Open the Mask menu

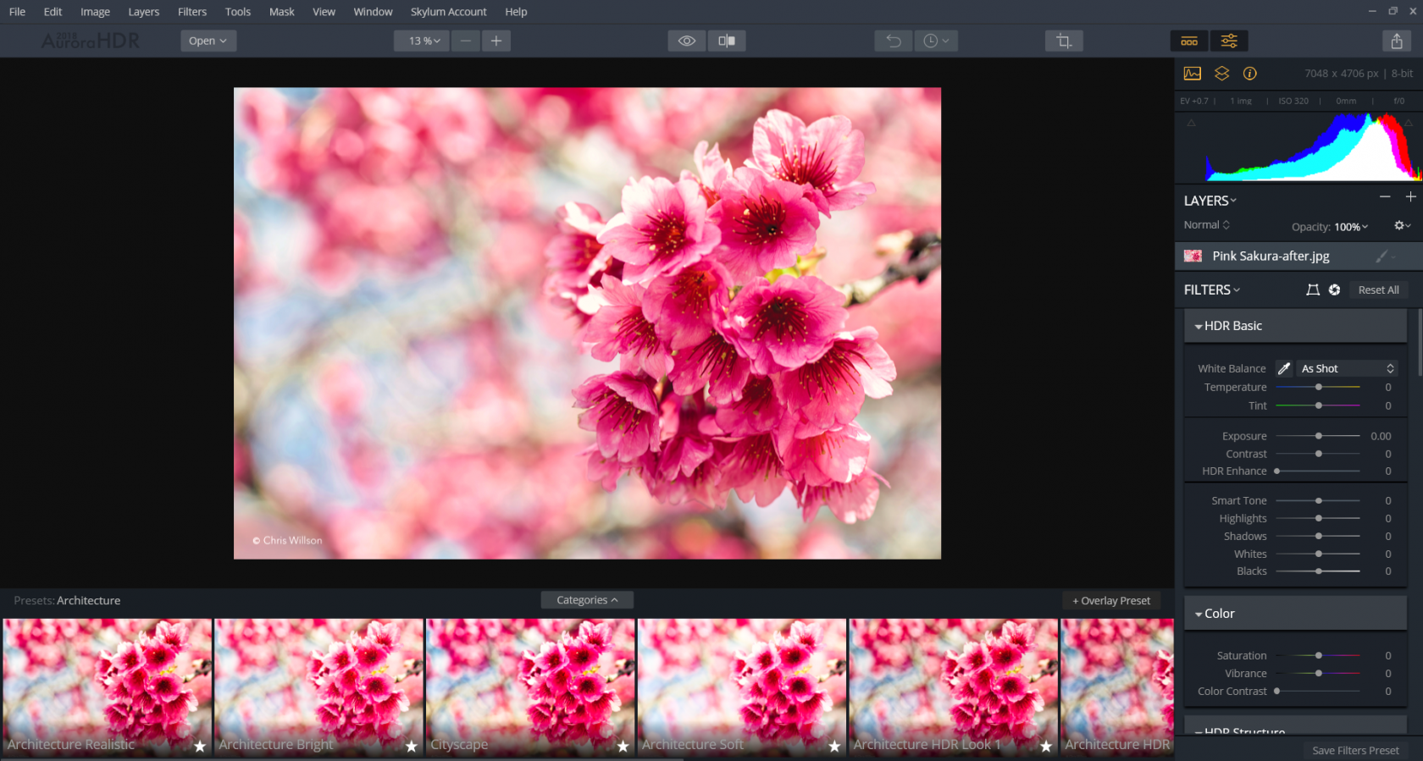(x=281, y=12)
